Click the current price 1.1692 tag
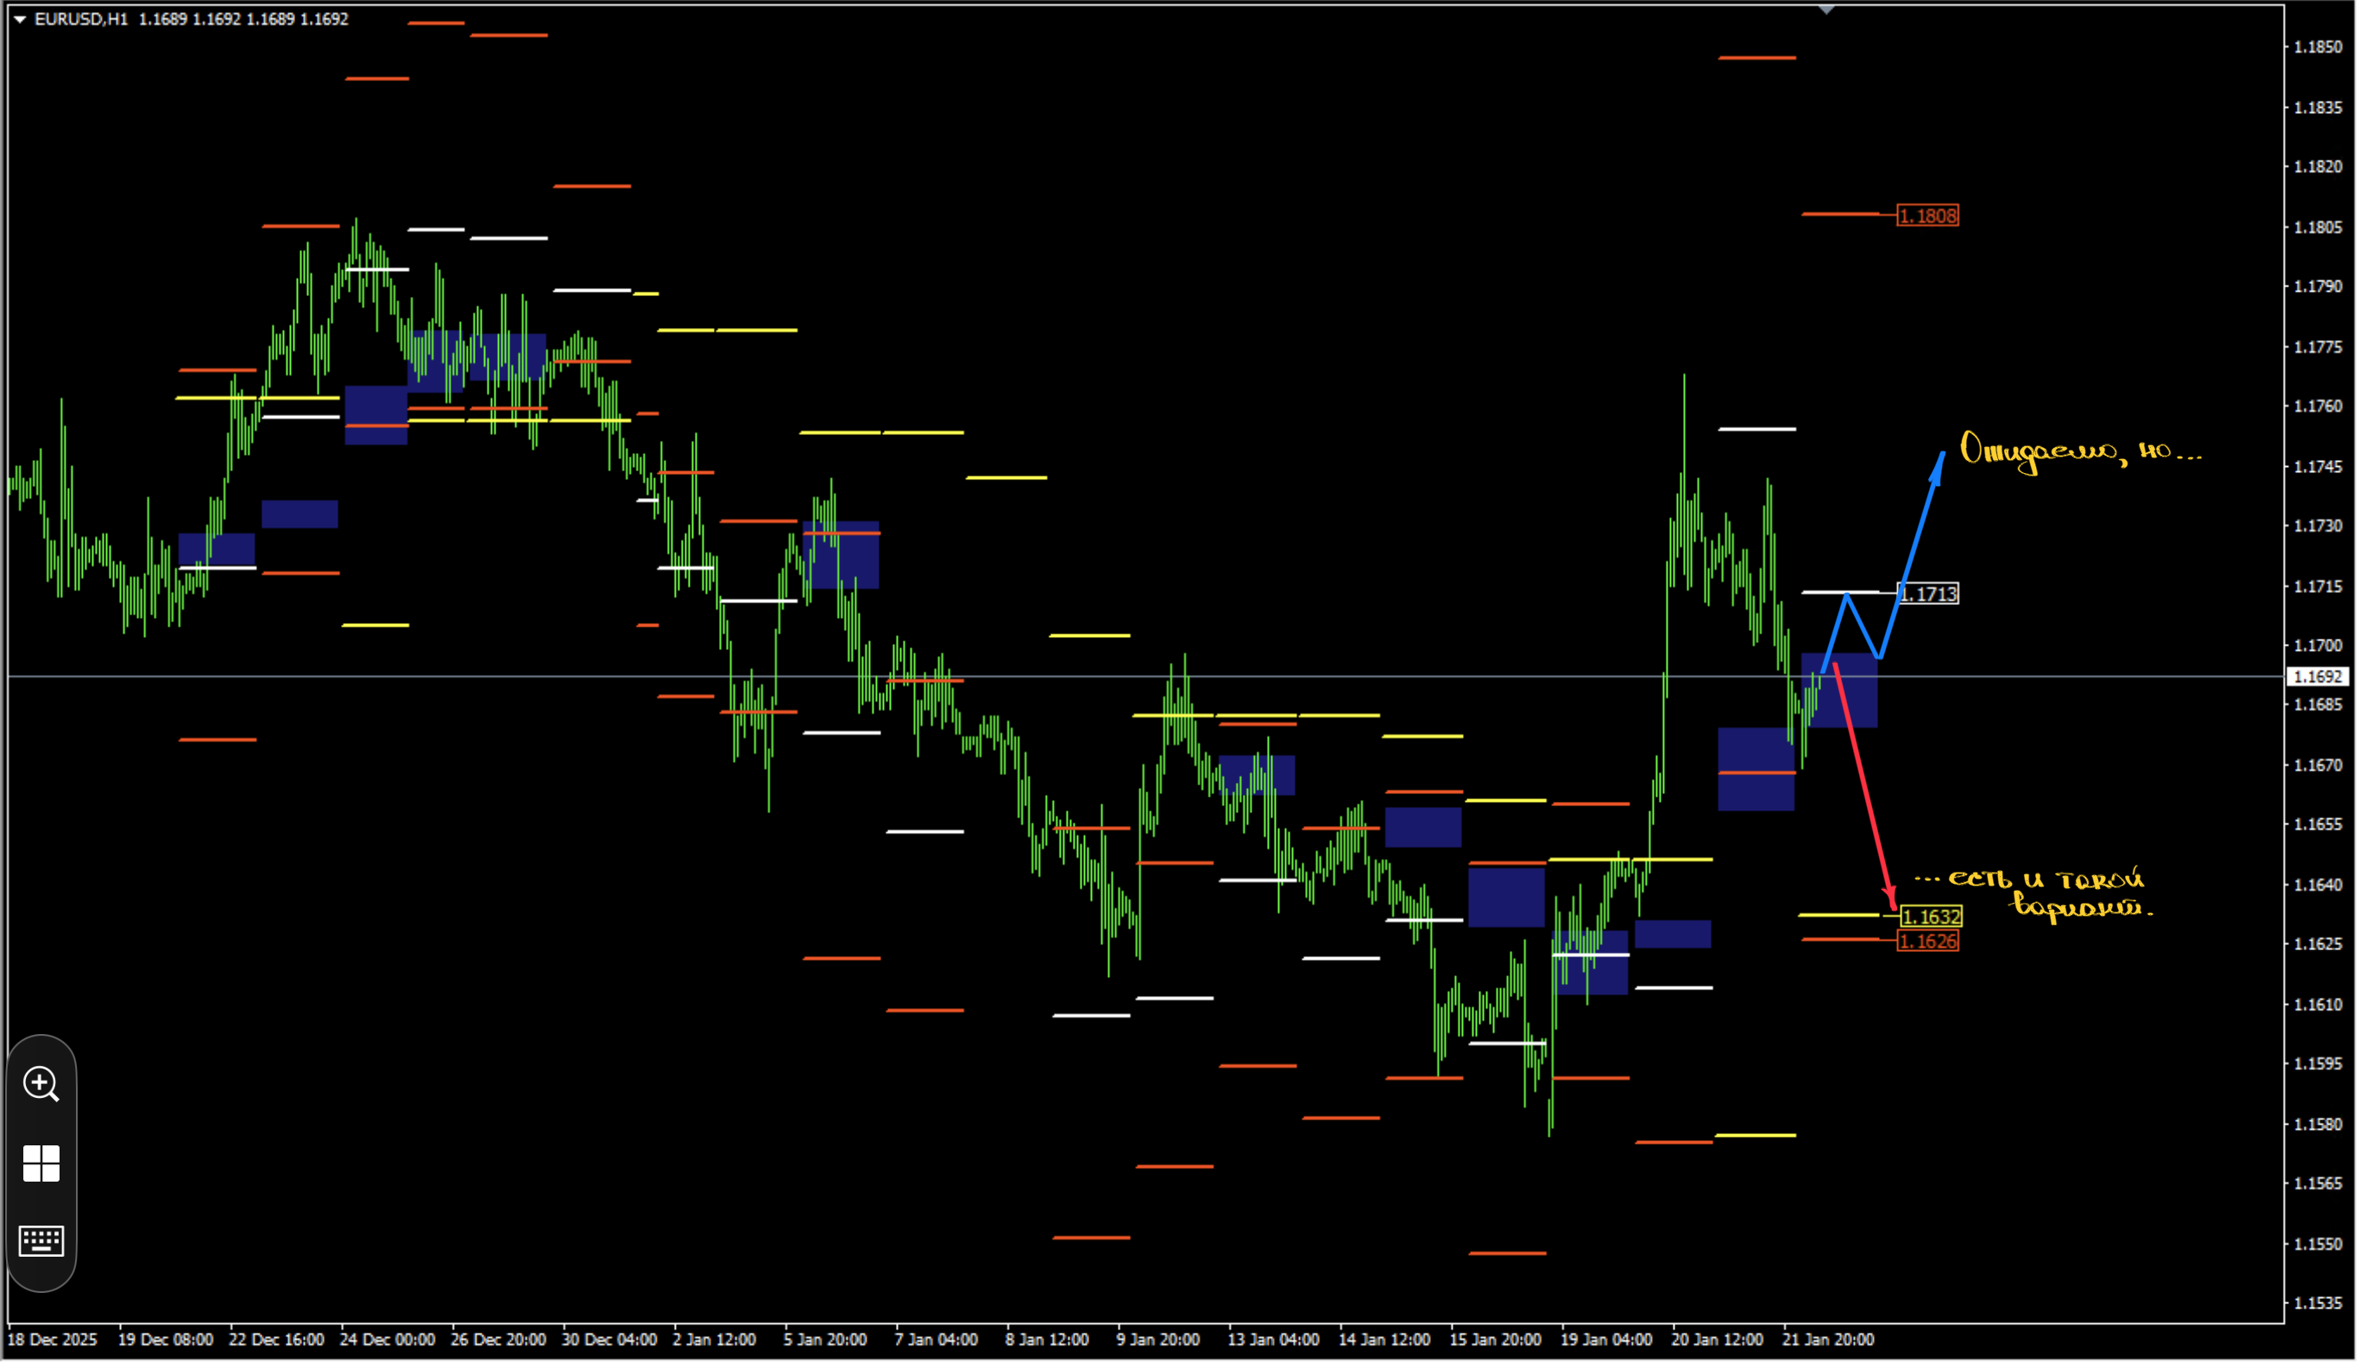 [x=2318, y=677]
